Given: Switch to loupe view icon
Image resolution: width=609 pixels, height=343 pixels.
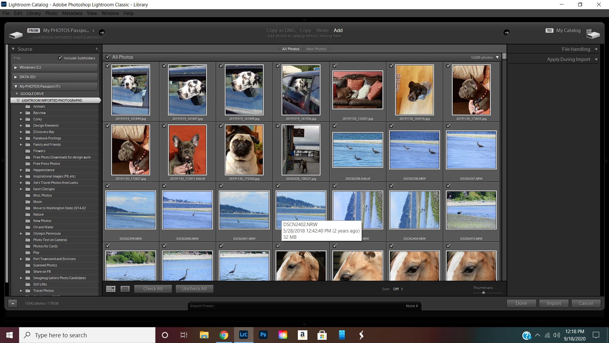Looking at the screenshot, I should [125, 289].
